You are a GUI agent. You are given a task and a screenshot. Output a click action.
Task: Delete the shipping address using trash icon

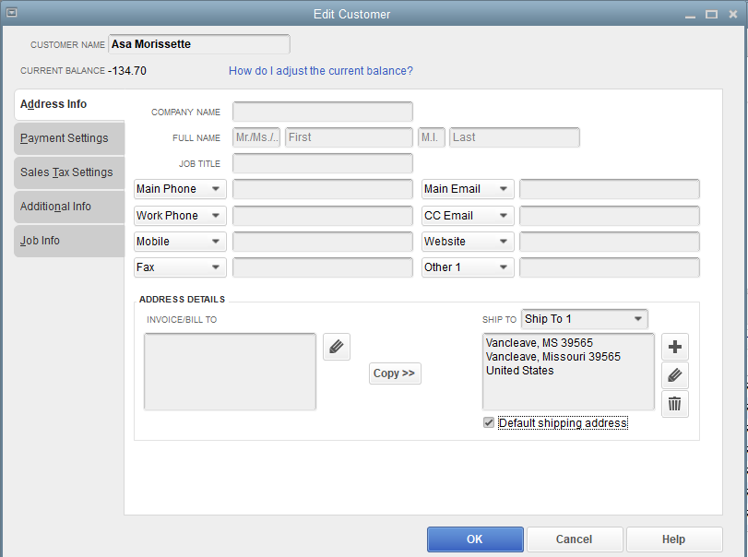click(x=674, y=404)
